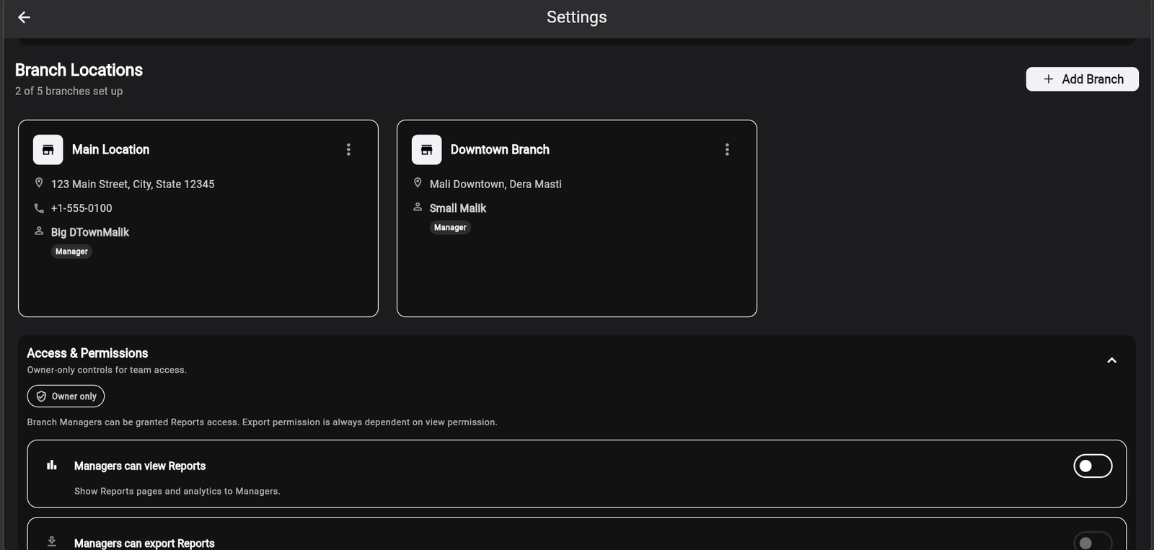Click the Branch Managers Reports access note

coord(262,422)
